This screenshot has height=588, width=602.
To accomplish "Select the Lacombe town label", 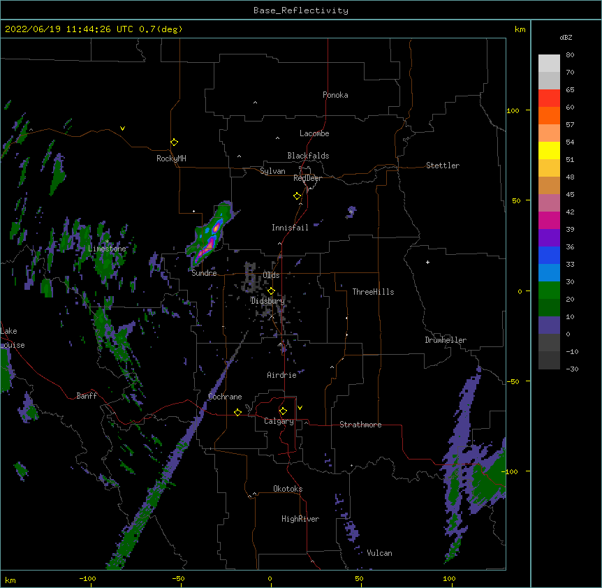I will point(314,133).
